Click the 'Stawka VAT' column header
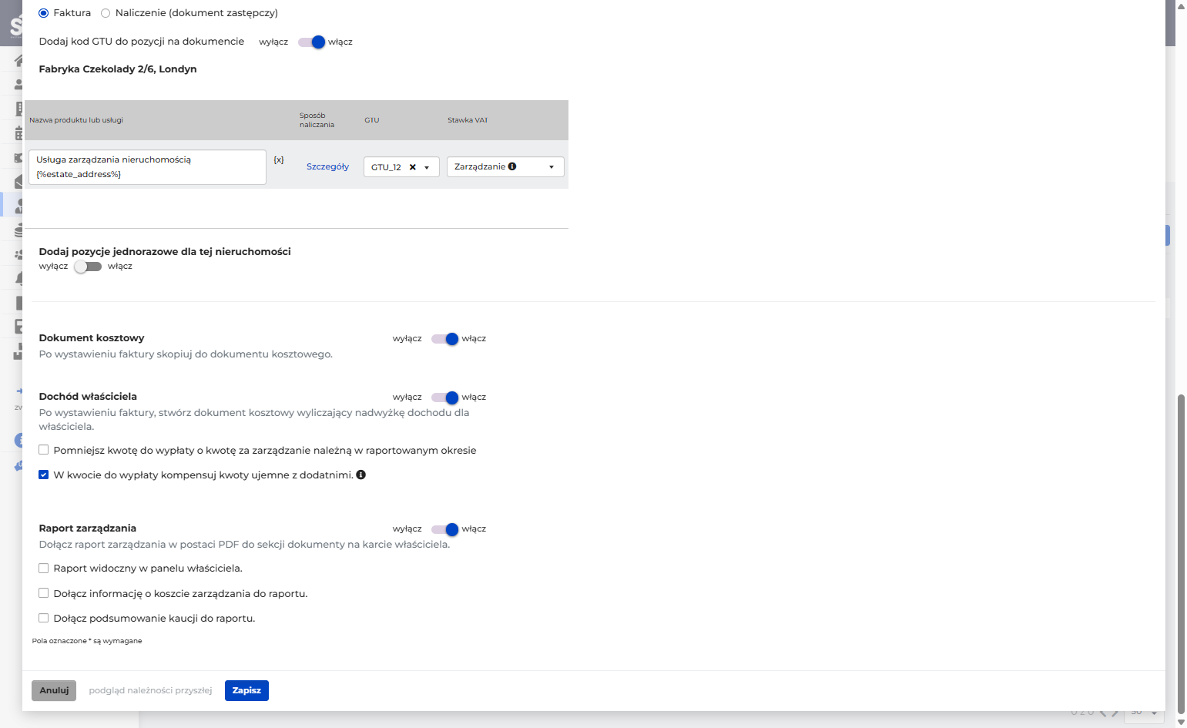 pos(468,120)
